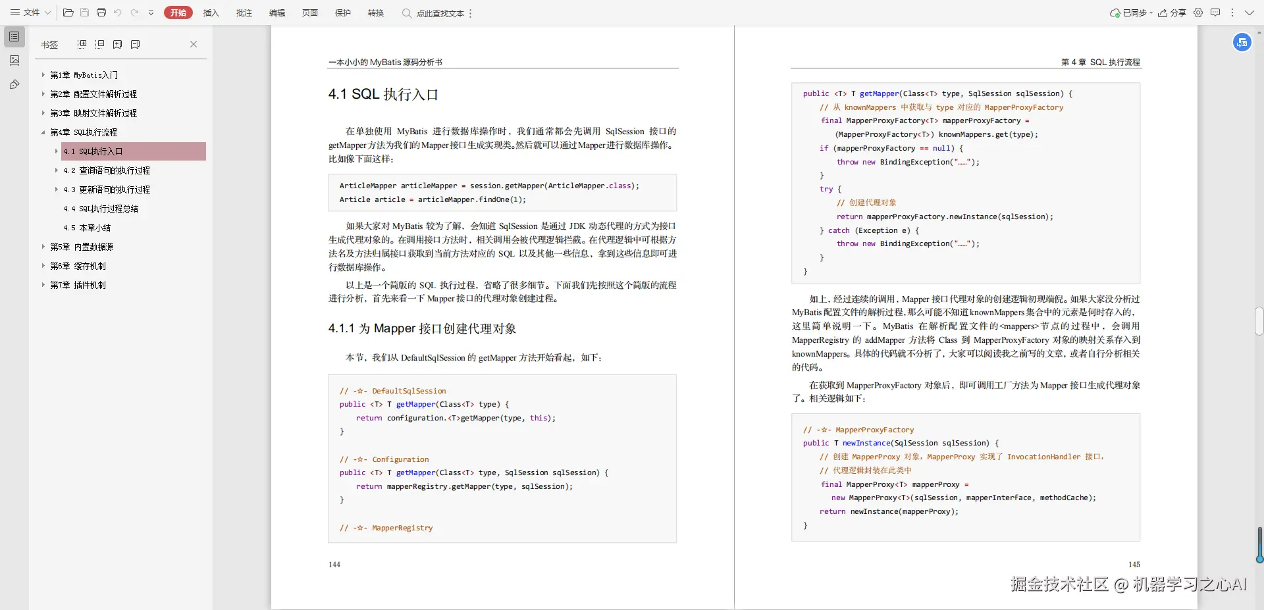Click the expand all bookmarks icon
Screen dimensions: 1264x610
(x=82, y=44)
